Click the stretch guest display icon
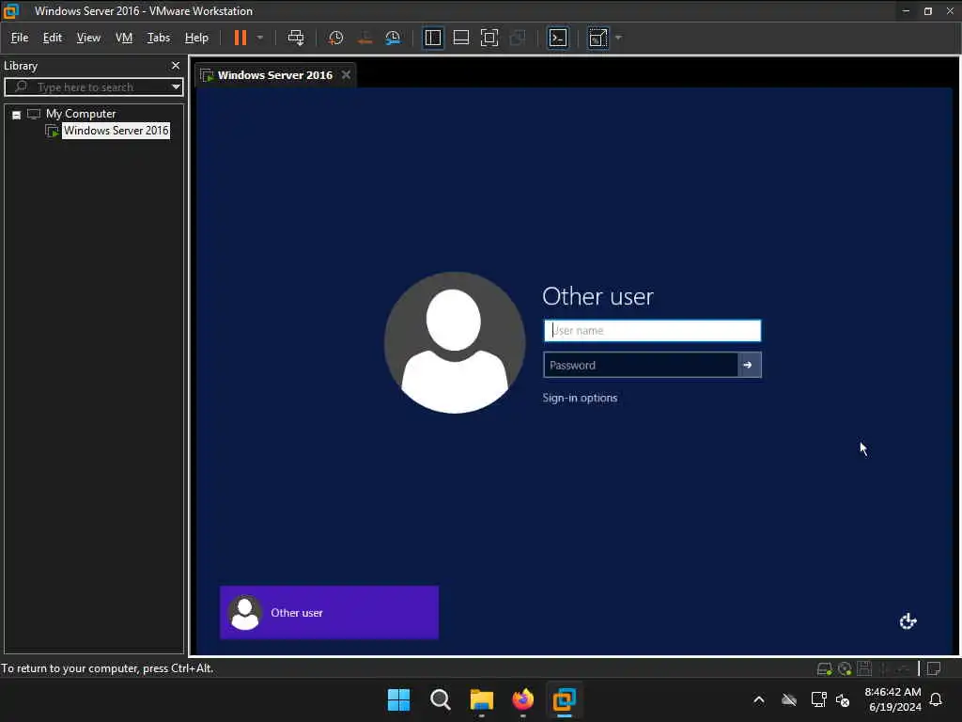The image size is (962, 722). 597,38
